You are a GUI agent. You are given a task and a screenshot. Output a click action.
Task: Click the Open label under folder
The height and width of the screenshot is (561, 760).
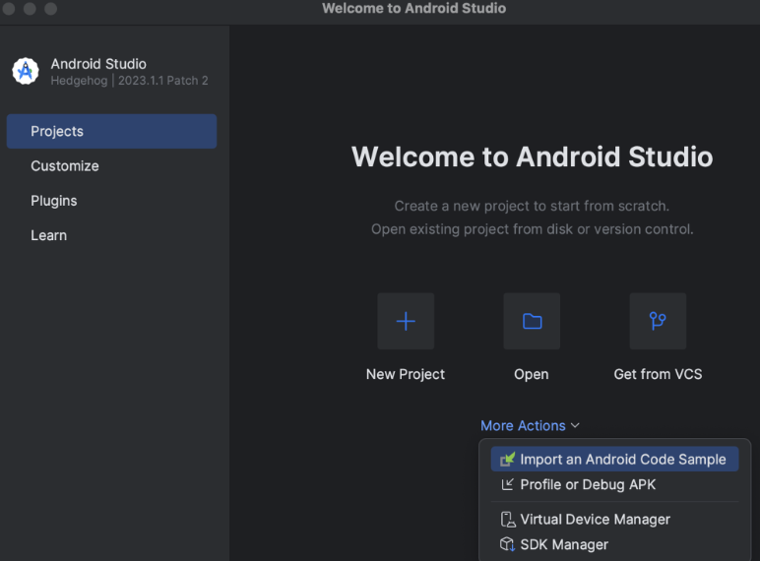coord(532,374)
